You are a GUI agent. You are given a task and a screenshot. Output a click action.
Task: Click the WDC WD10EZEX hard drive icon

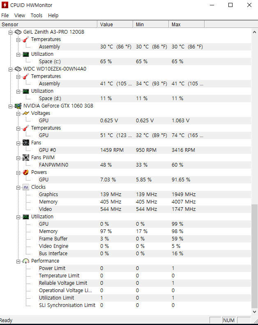[x=18, y=69]
